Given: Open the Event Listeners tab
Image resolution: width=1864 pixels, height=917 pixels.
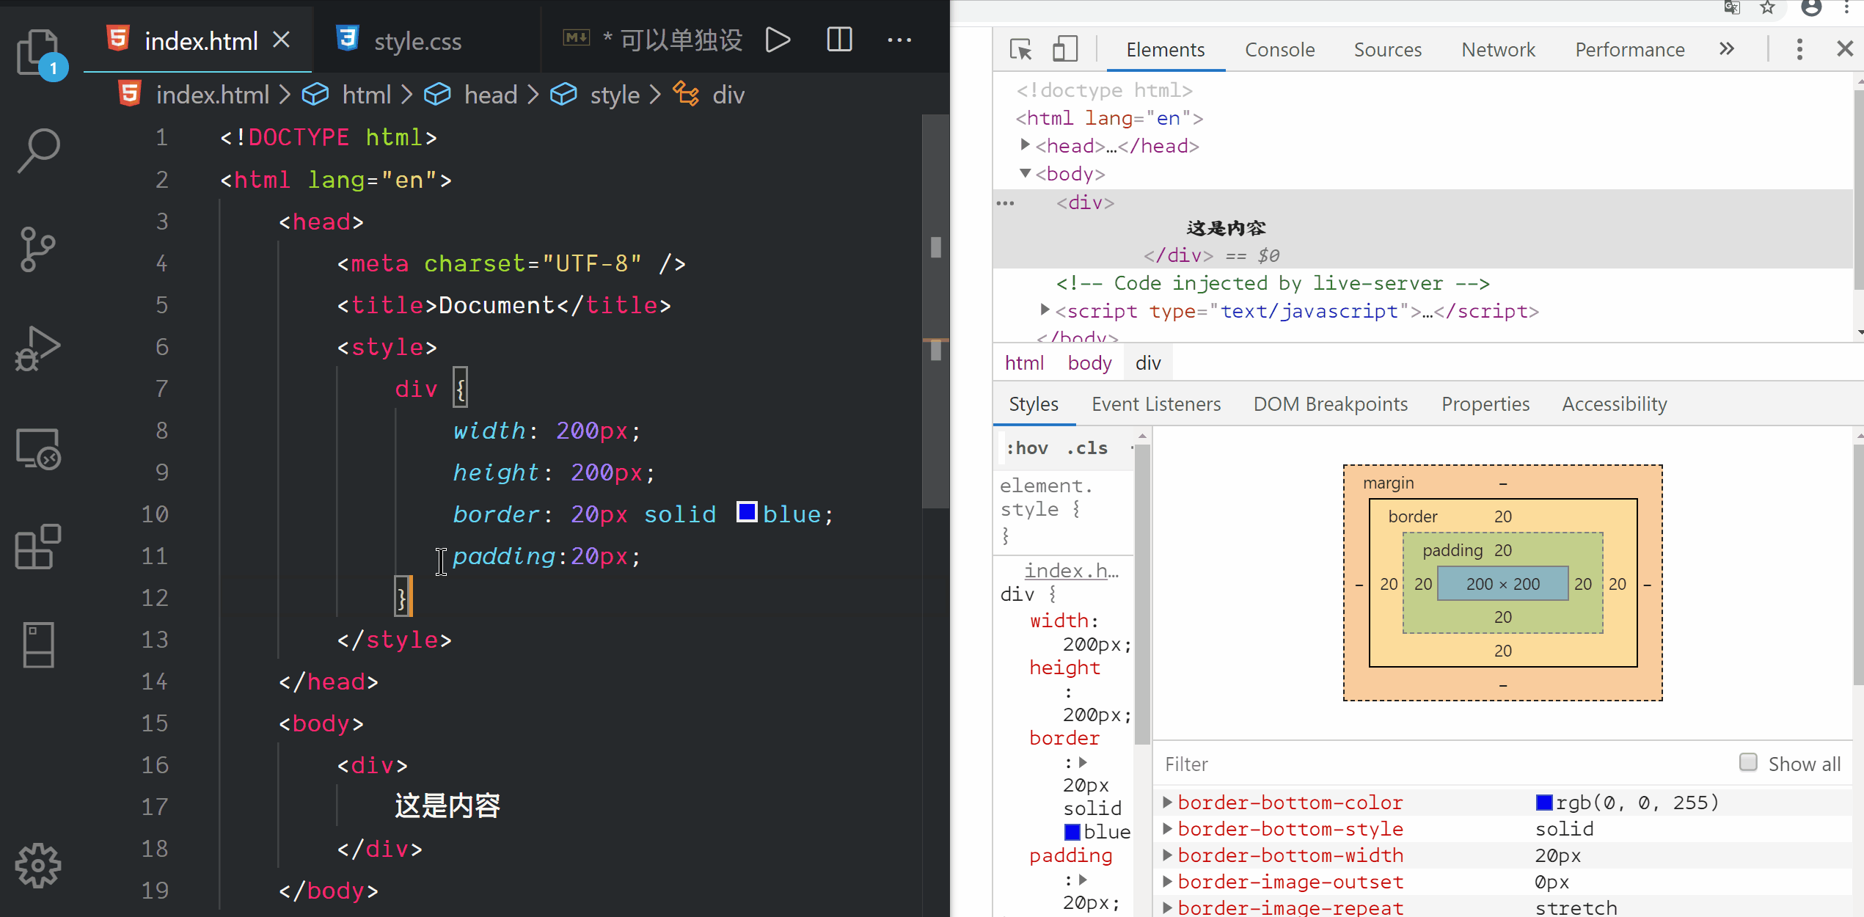Looking at the screenshot, I should (1156, 404).
